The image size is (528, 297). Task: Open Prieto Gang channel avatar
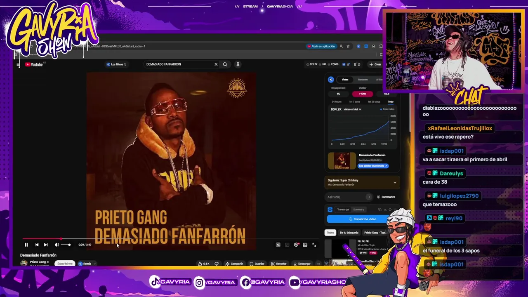24,263
